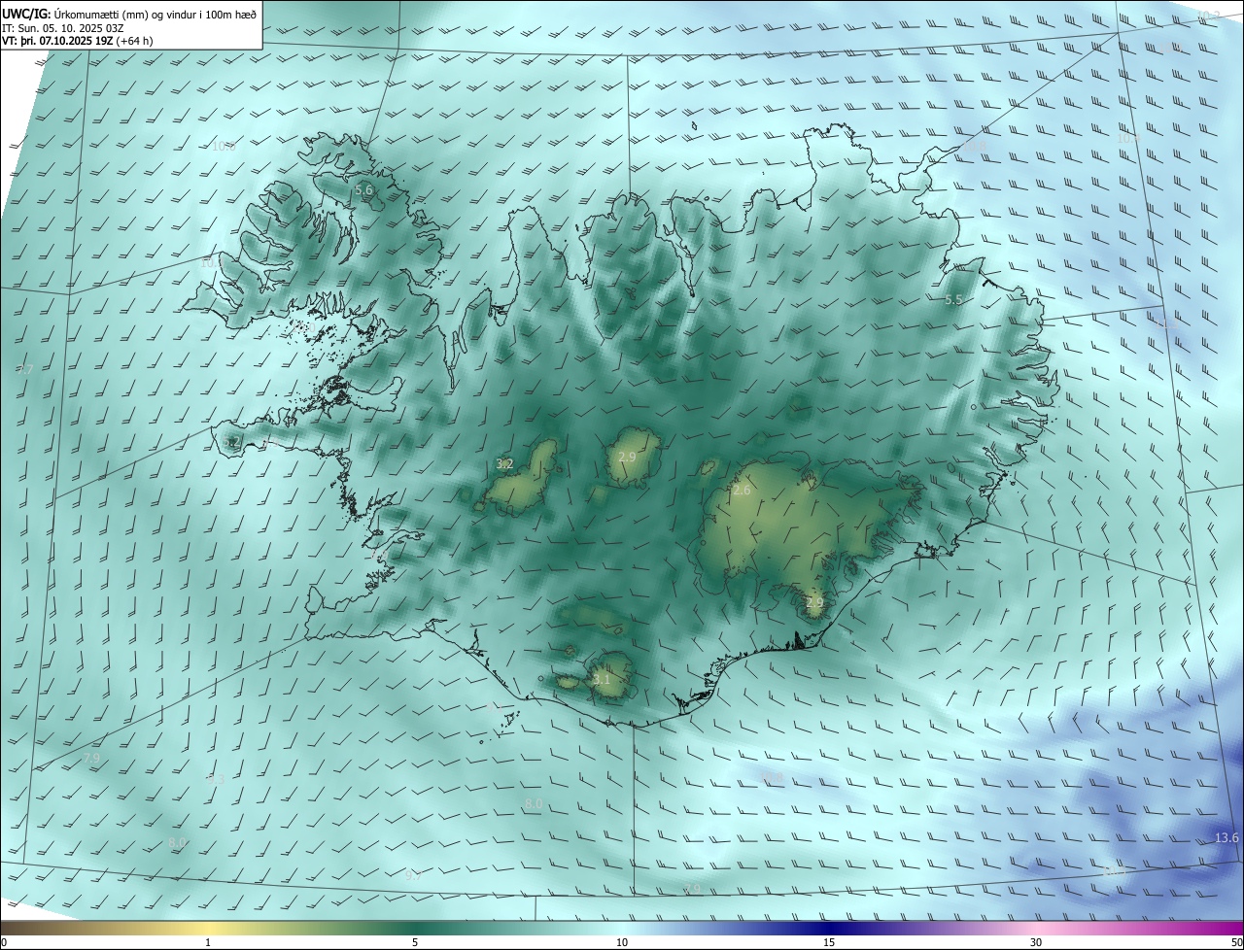
Task: Select the initialization time text 'IT: Sun. 05. 10. 2025 03Z'
Action: (x=63, y=27)
